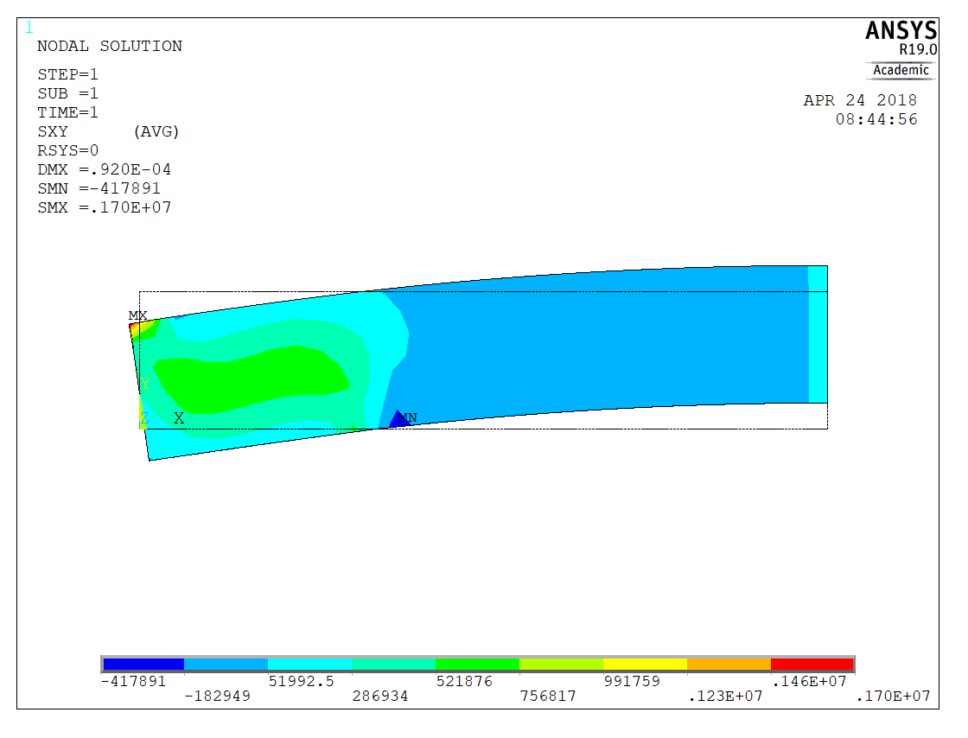The image size is (968, 738).
Task: Click the .123E+07 legend value
Action: click(725, 696)
